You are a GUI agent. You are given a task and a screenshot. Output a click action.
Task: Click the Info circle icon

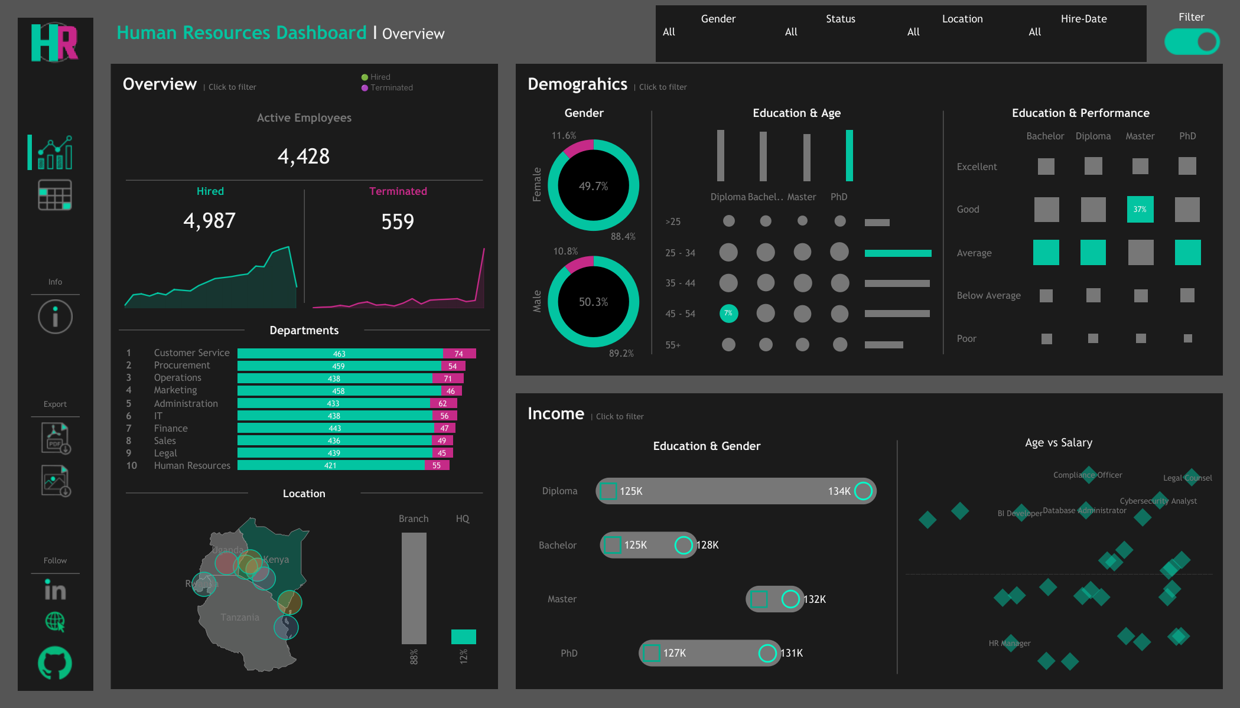56,317
